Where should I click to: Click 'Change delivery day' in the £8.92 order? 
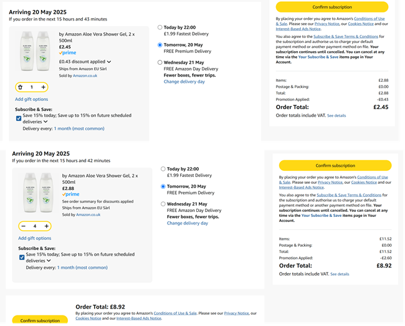(x=188, y=223)
